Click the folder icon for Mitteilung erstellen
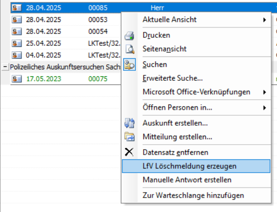This screenshot has width=277, height=212. [130, 137]
